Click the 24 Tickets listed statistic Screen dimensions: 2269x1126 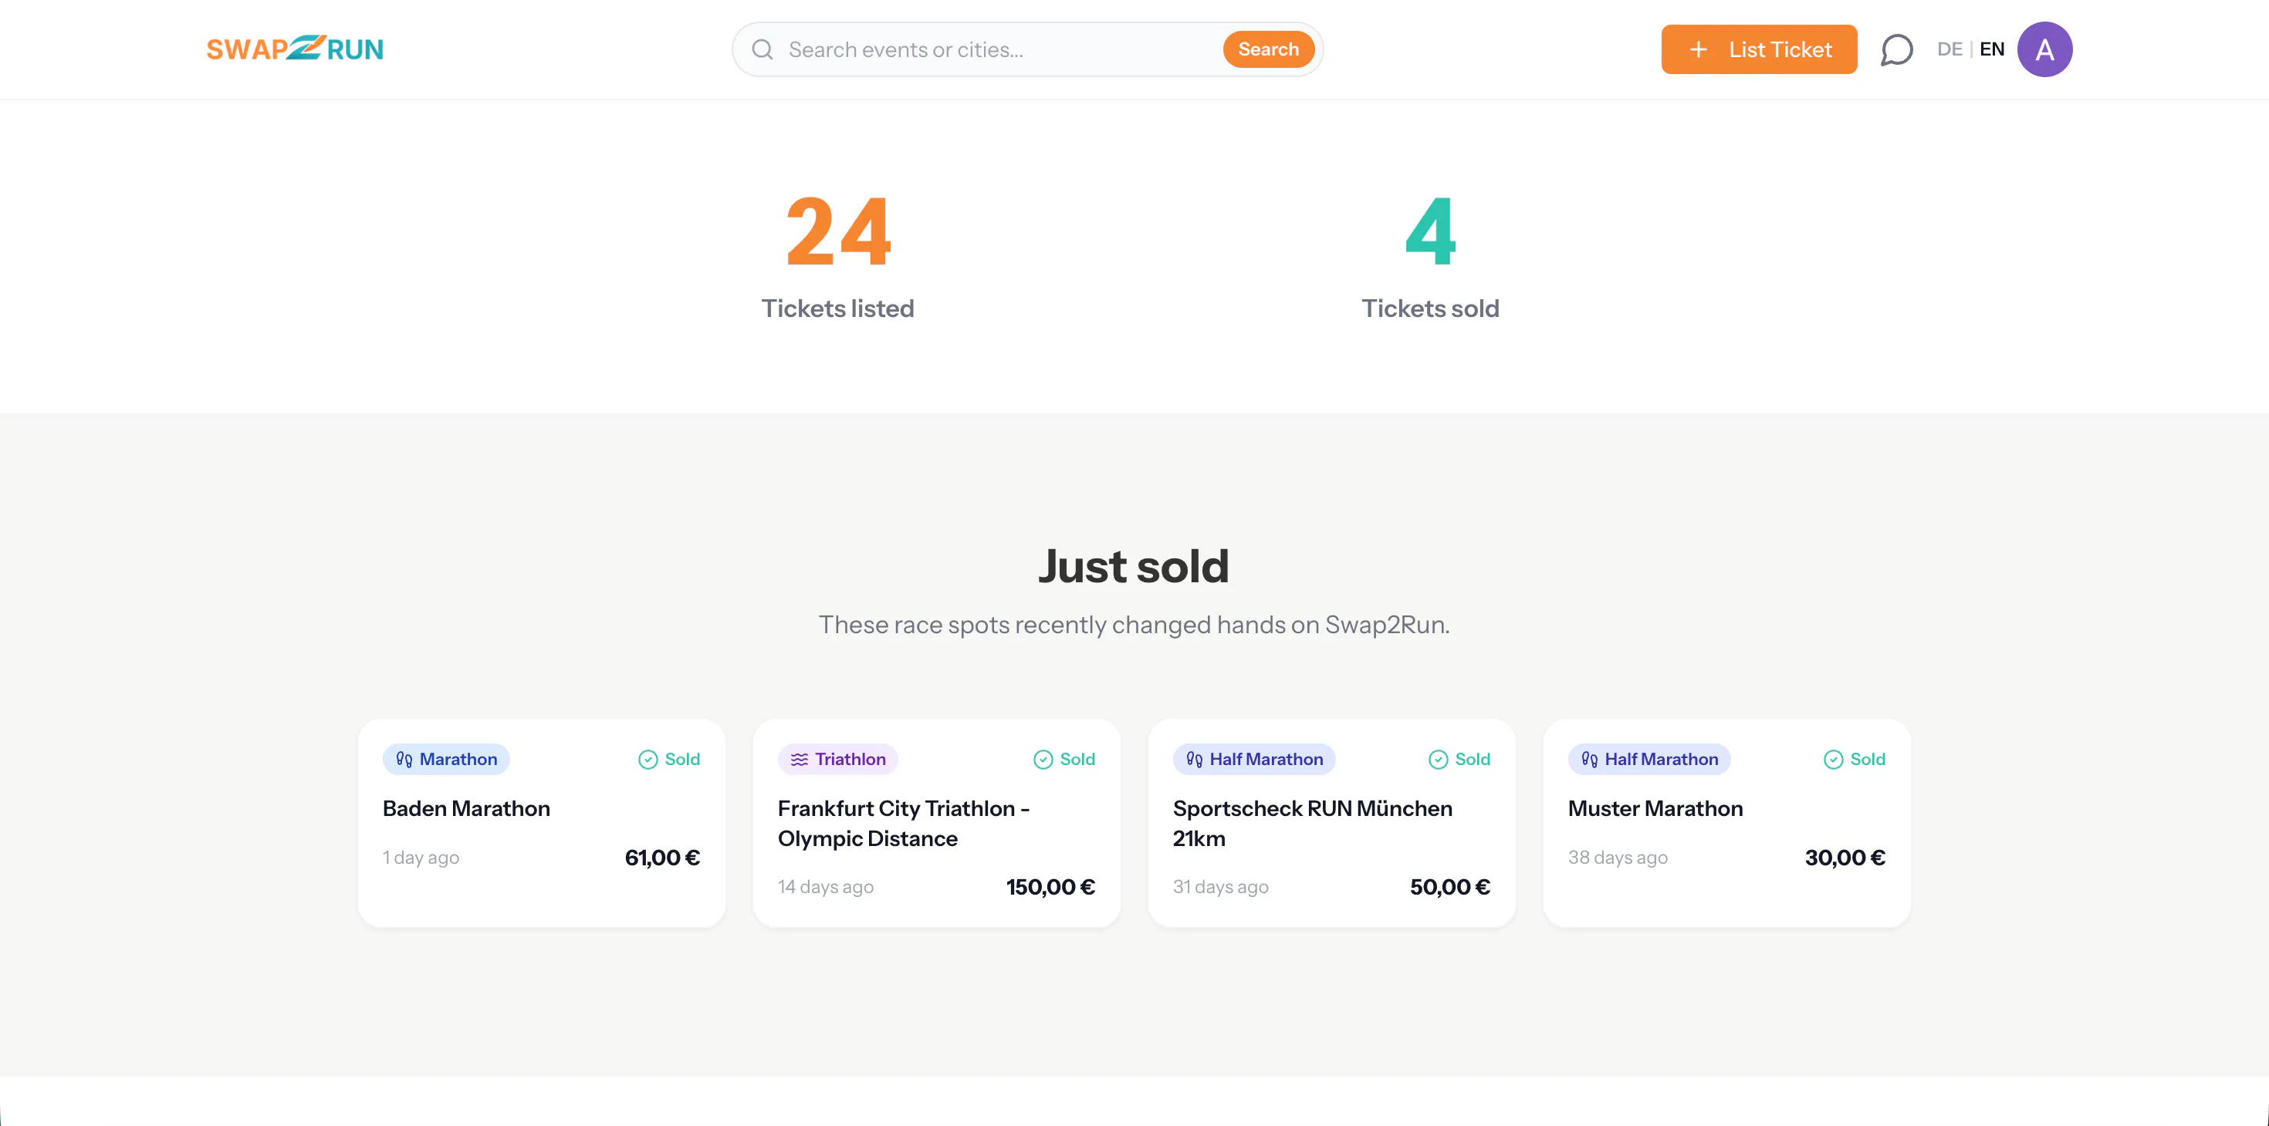[837, 255]
